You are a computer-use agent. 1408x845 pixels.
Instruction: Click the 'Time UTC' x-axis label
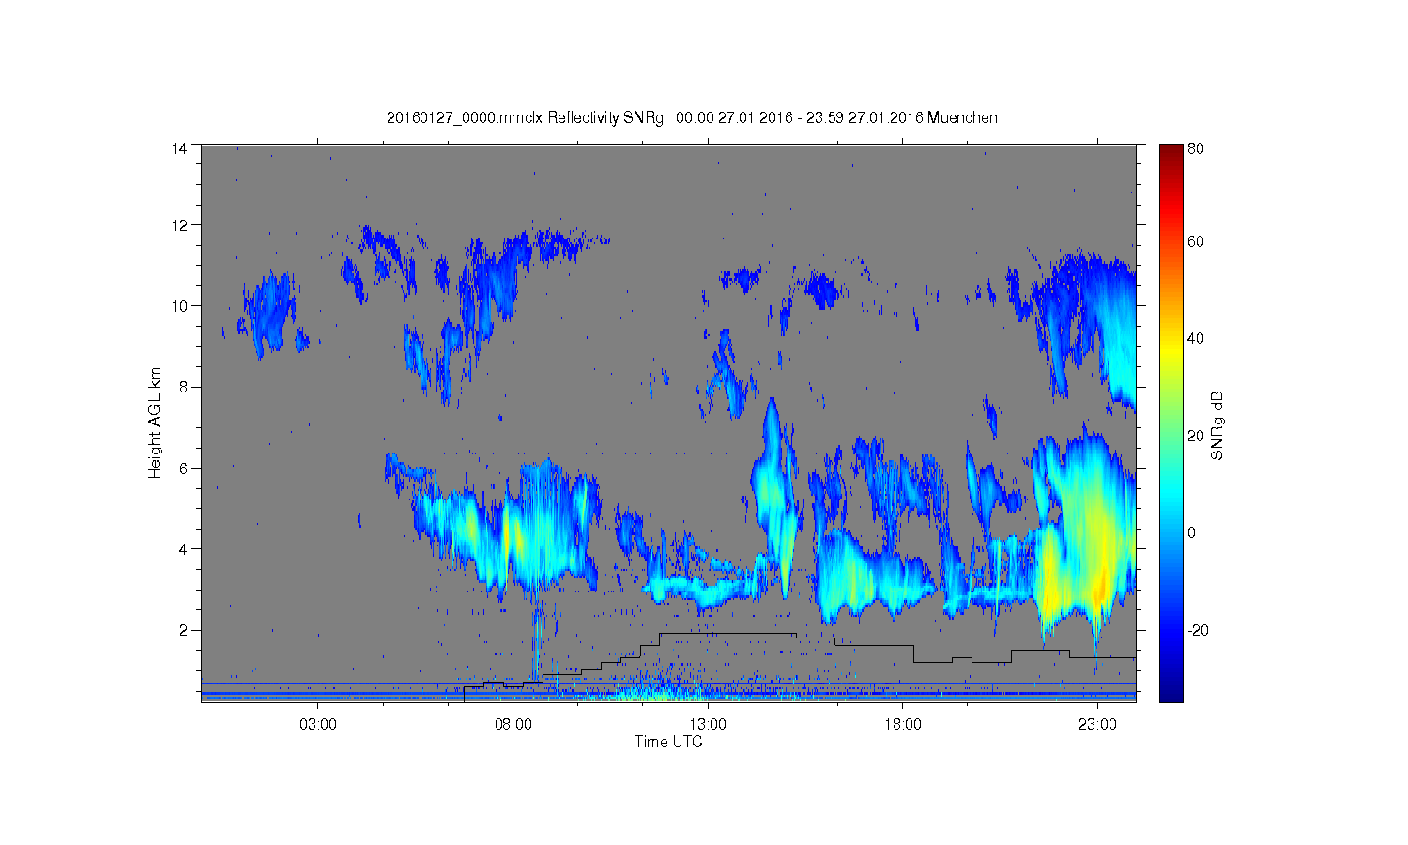tap(668, 742)
